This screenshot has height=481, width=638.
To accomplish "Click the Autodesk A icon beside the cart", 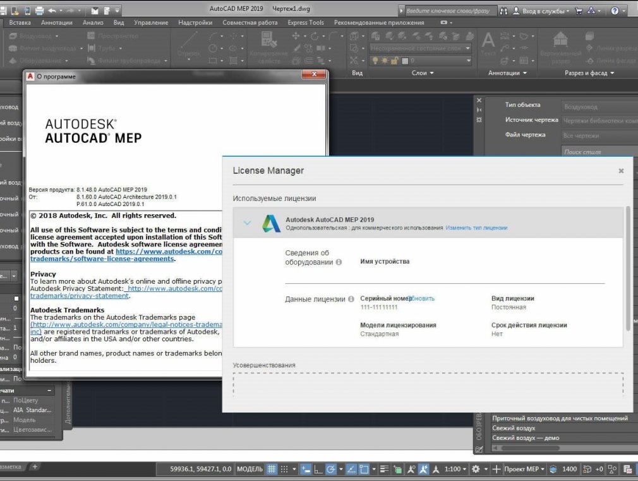I will [591, 11].
